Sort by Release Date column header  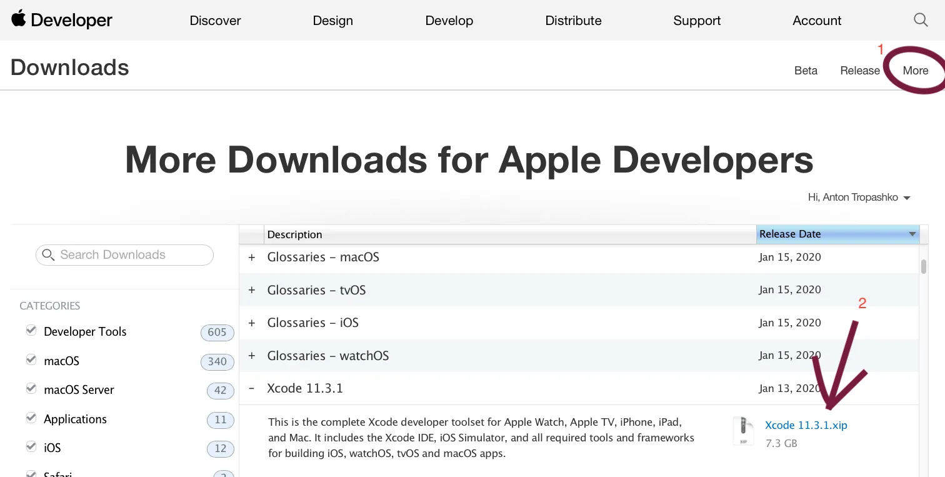[x=837, y=234]
